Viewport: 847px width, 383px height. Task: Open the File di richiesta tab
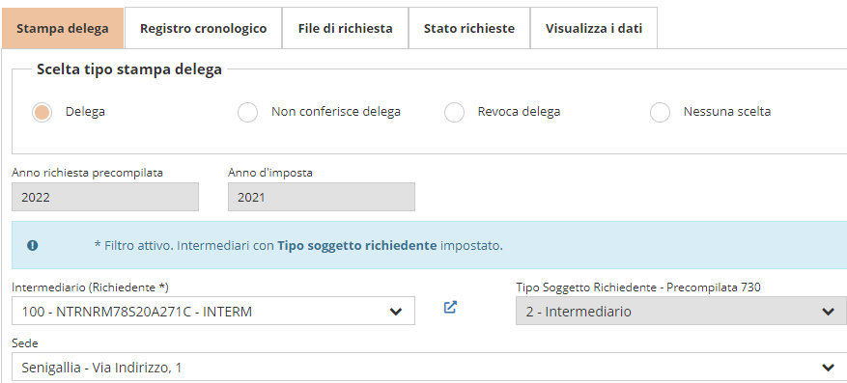345,28
